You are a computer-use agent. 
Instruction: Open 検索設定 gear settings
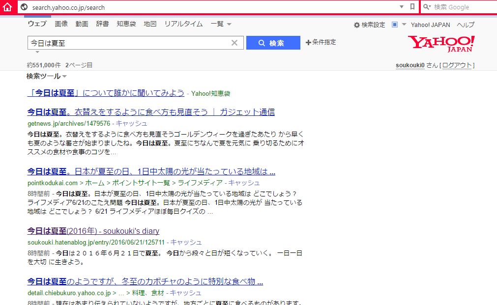370,25
